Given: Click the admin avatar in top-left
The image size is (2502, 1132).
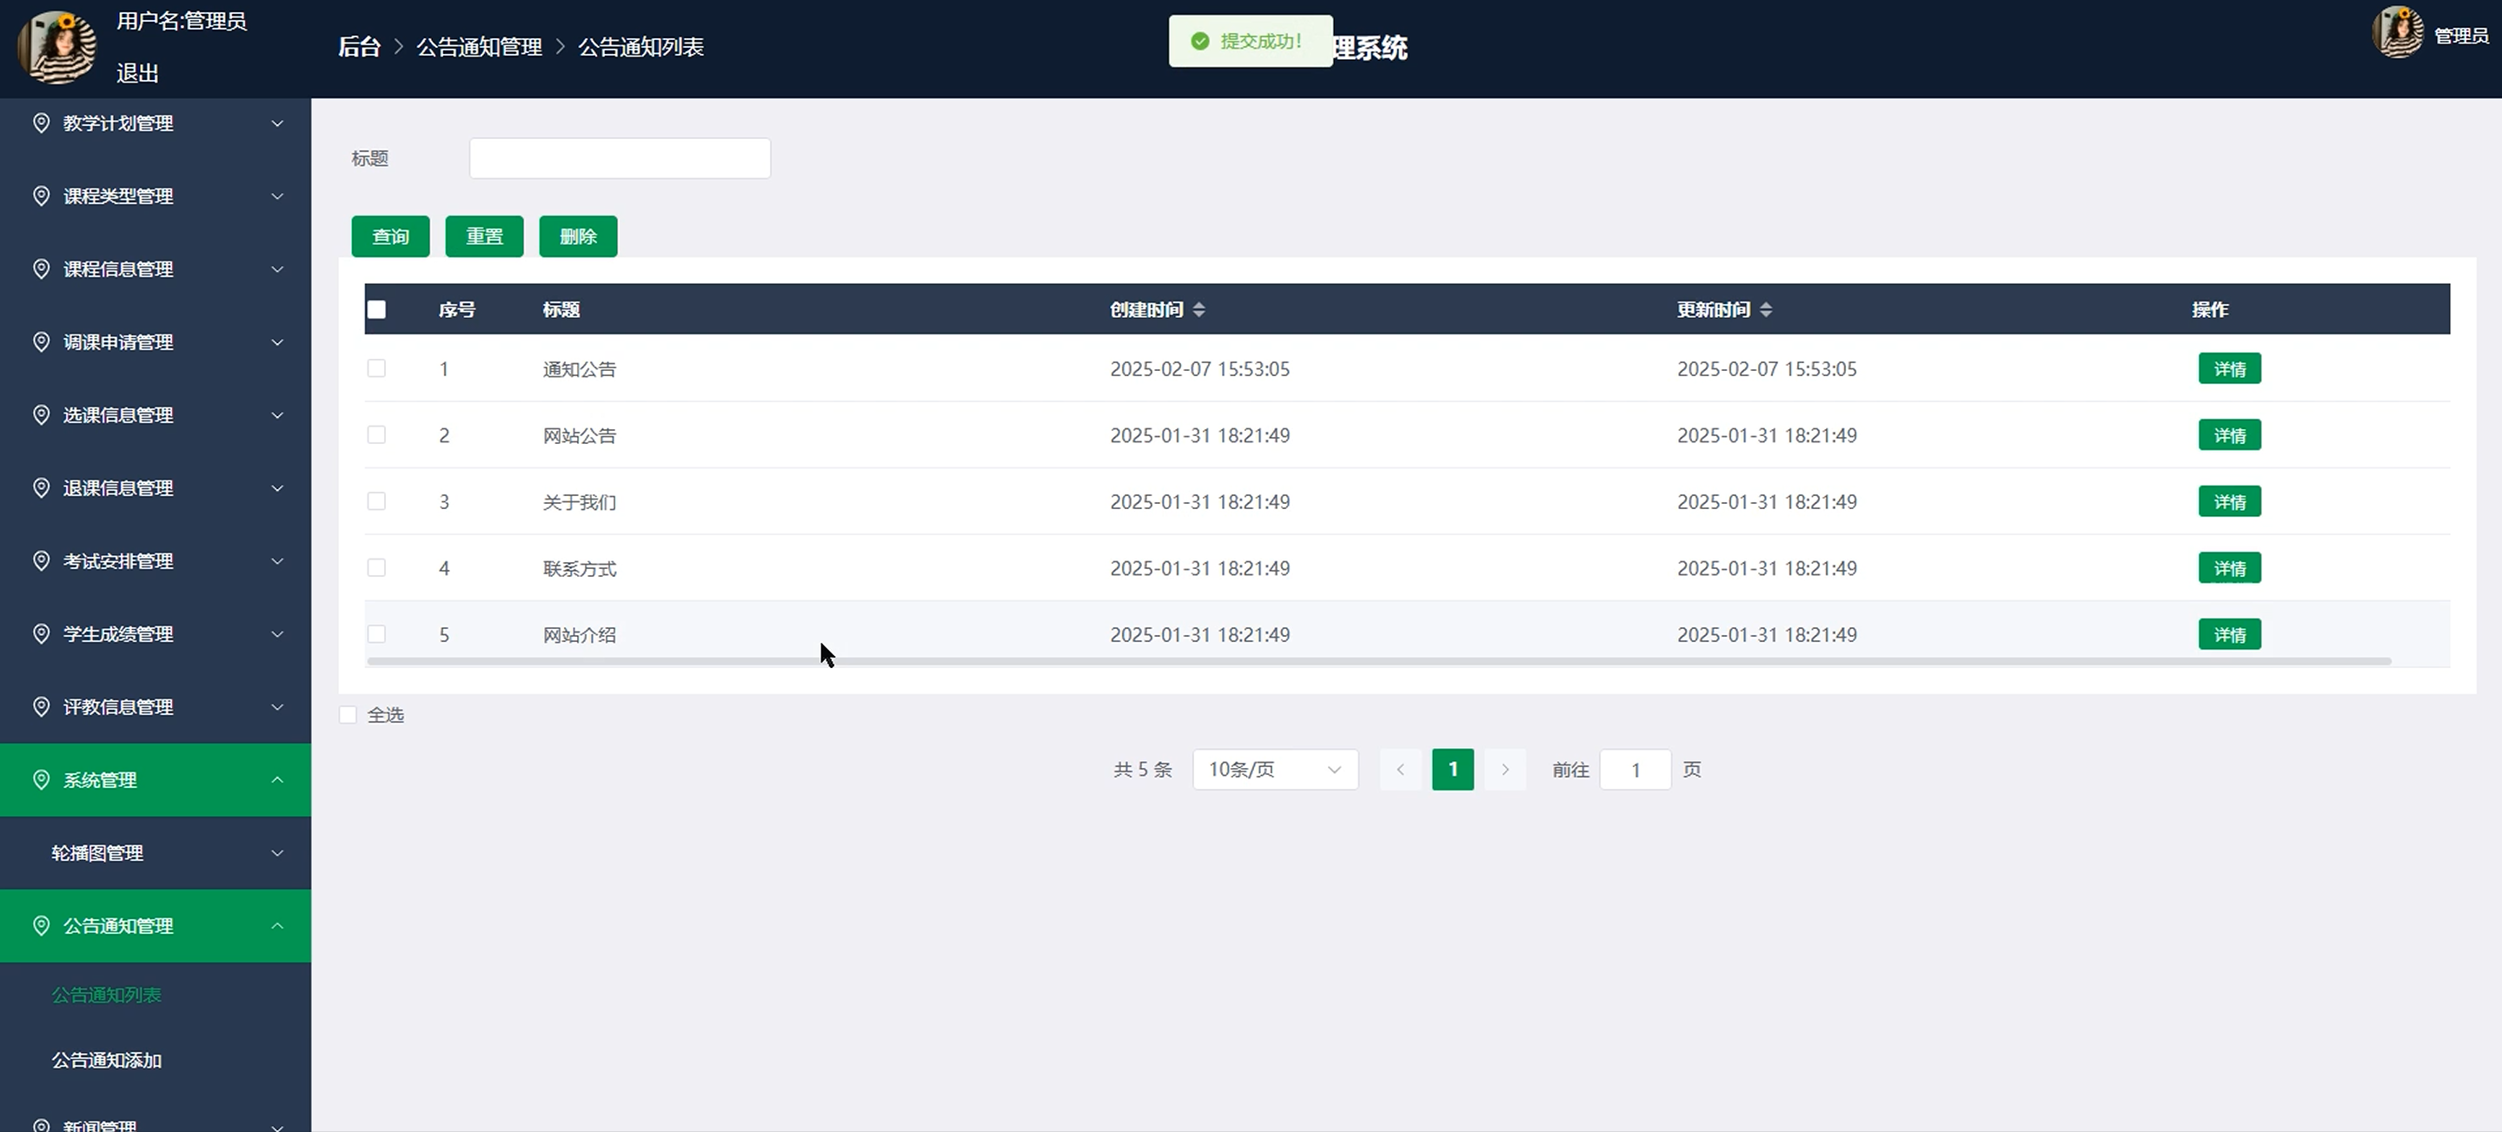Looking at the screenshot, I should (57, 47).
